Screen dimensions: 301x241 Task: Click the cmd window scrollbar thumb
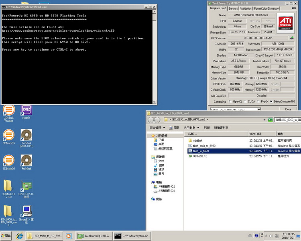coord(154,17)
